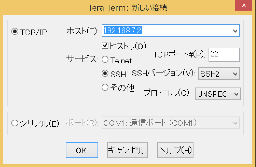
Task: Click the TCP port number field
Action: (224, 54)
